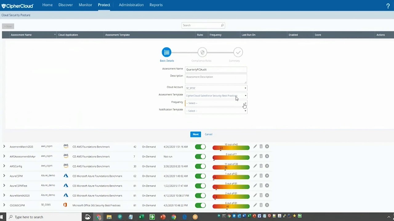394x221 pixels.
Task: Click the search magnifier icon
Action: pyautogui.click(x=222, y=25)
